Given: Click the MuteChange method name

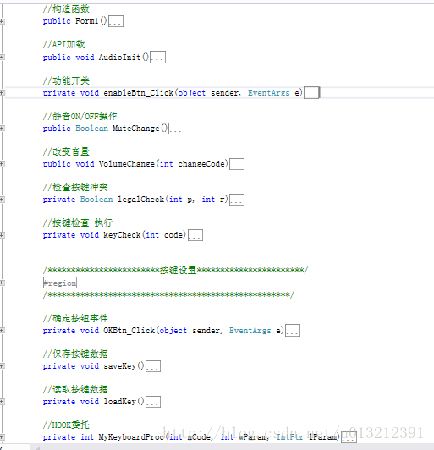Looking at the screenshot, I should (x=135, y=129).
